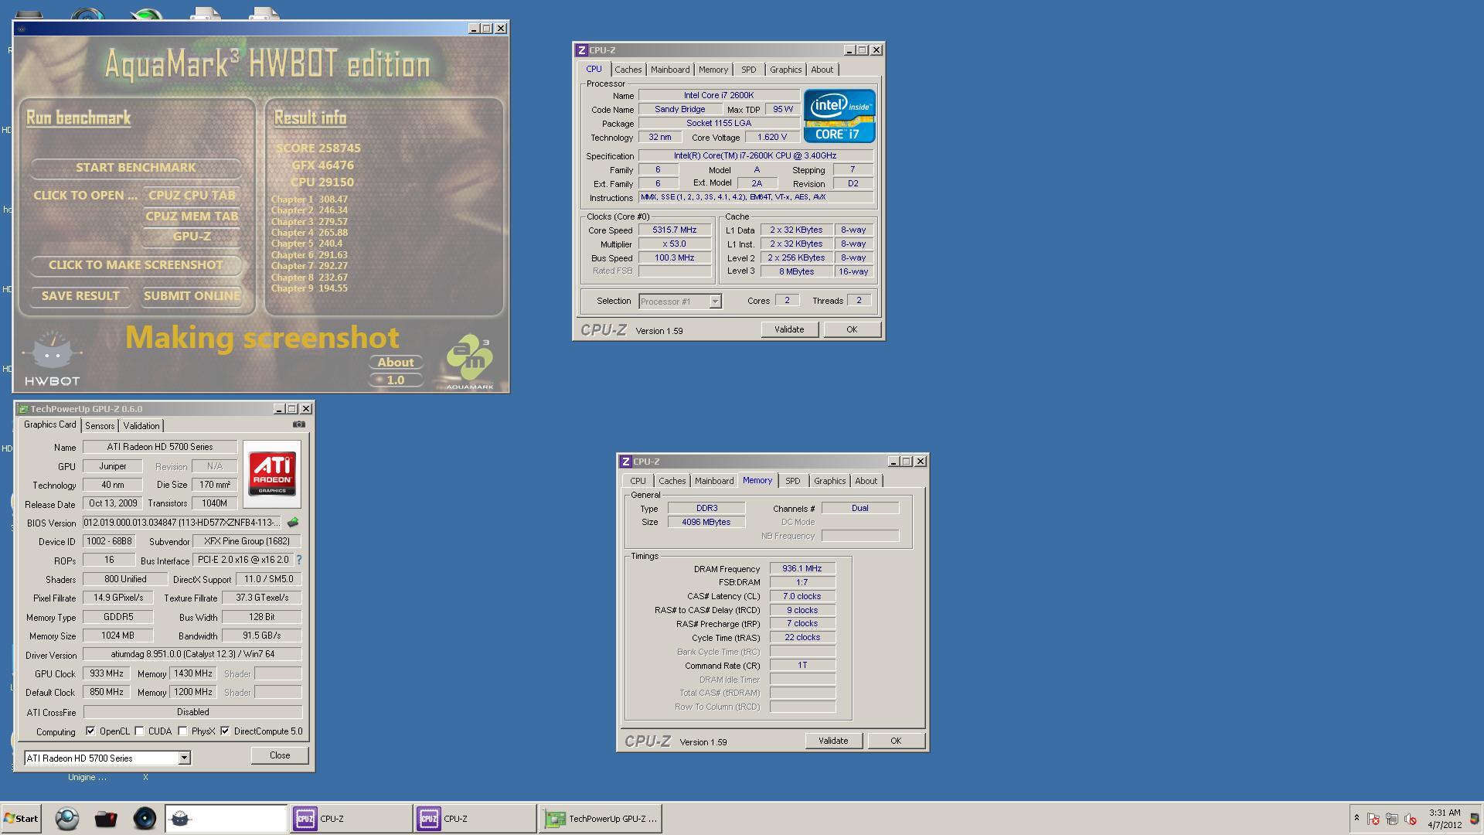1484x835 pixels.
Task: Toggle the DirectCompute 5.0 checkbox
Action: 225,731
